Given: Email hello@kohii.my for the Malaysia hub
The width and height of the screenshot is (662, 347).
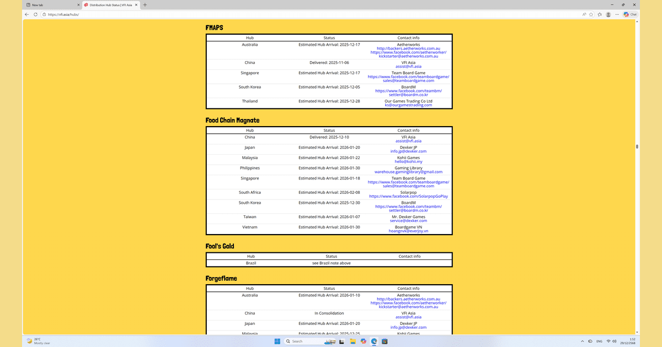Looking at the screenshot, I should [x=408, y=162].
